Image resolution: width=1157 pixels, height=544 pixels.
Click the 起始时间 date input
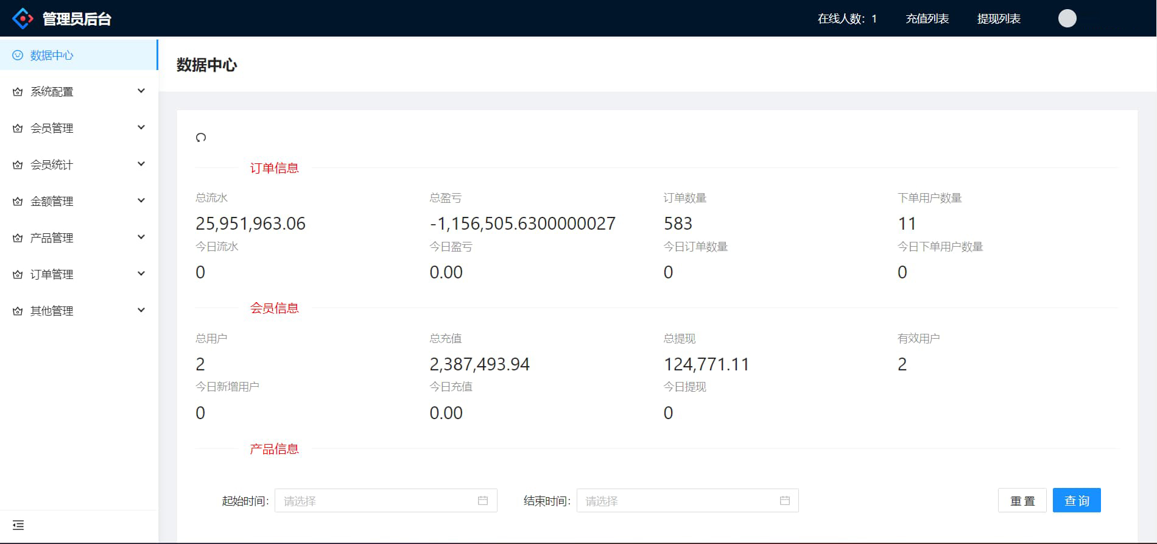click(x=386, y=501)
